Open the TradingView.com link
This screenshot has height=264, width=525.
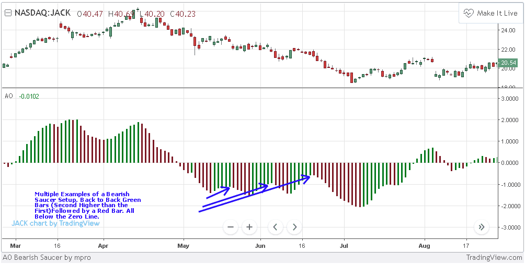click(x=494, y=258)
